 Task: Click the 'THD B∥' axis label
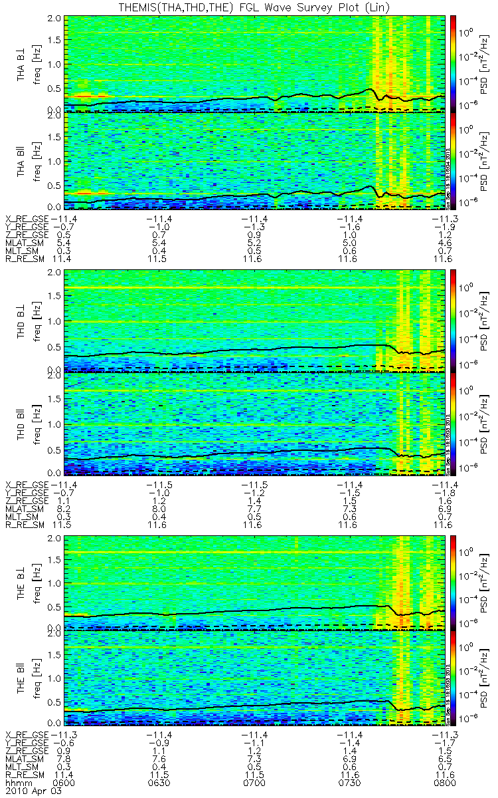pos(21,424)
